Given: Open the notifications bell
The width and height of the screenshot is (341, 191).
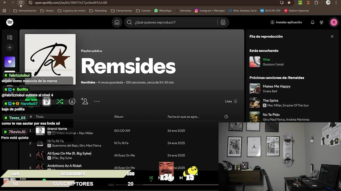Looking at the screenshot, I should pos(312,22).
